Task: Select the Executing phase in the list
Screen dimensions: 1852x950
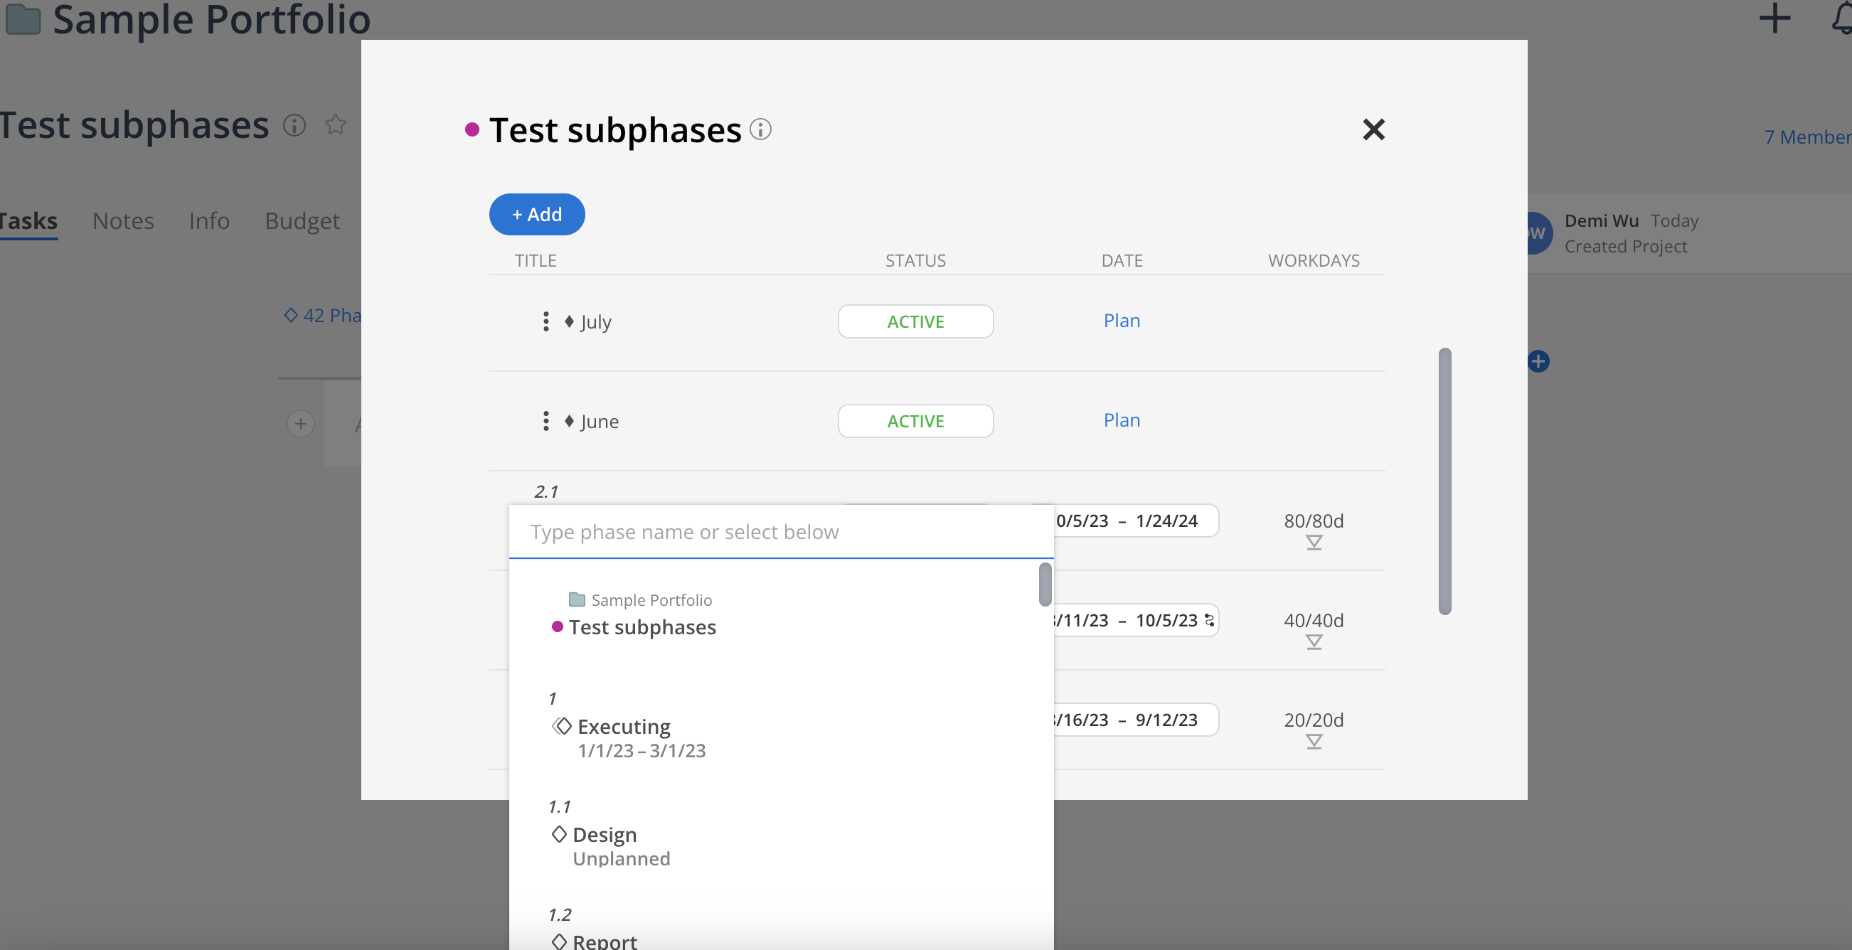Action: [624, 727]
